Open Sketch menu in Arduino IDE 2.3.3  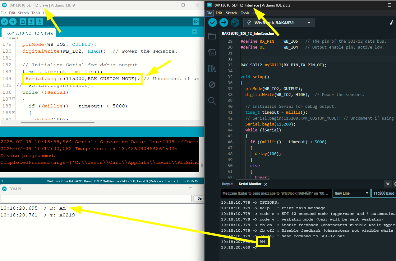(x=231, y=13)
